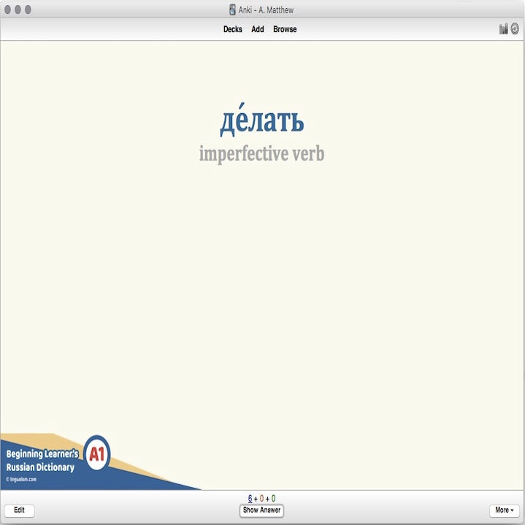
Task: Maximize the Anki window
Action: 28,9
